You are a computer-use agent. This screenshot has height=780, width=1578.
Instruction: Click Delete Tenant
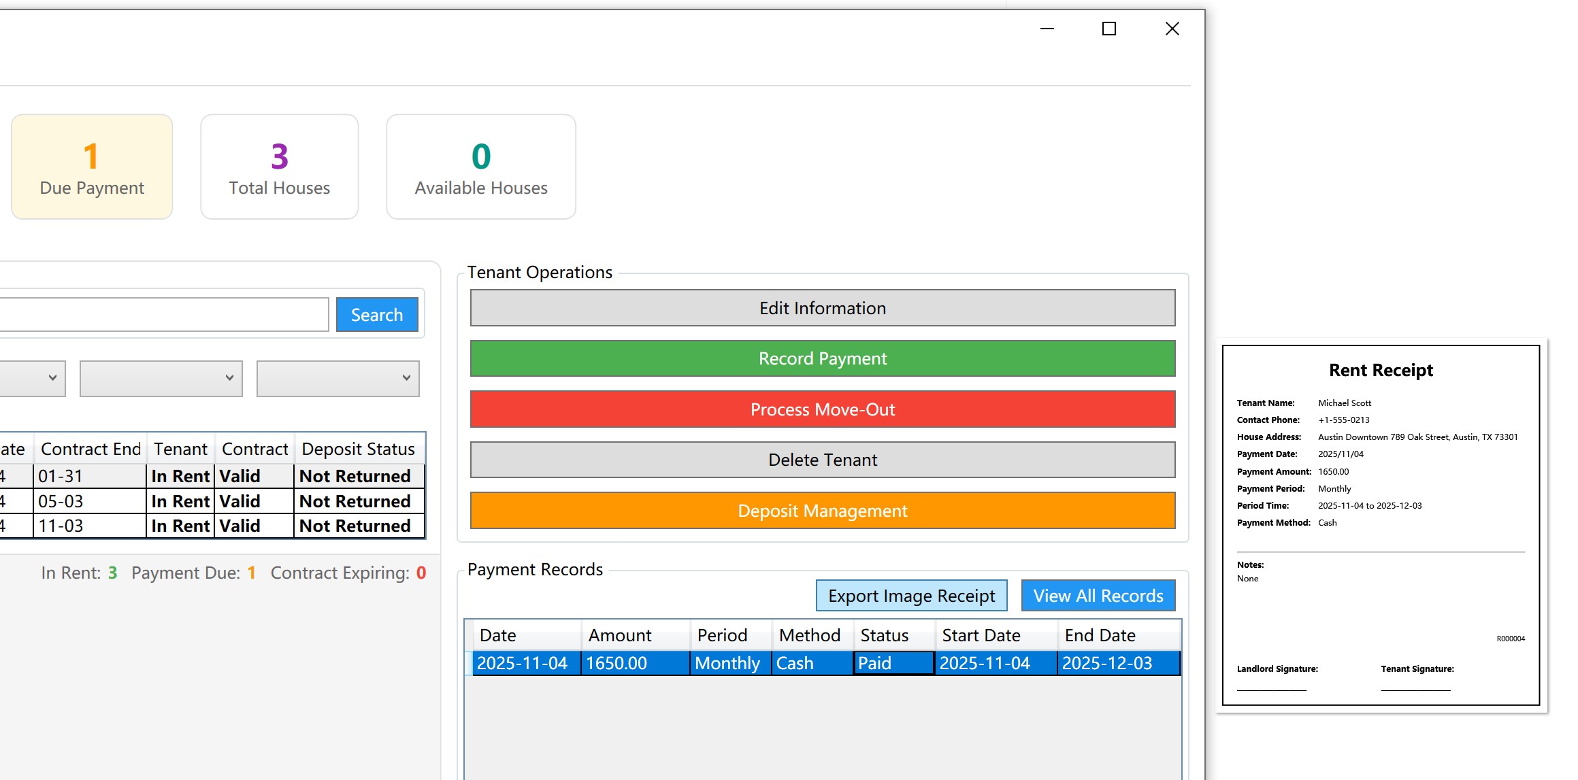pyautogui.click(x=822, y=460)
